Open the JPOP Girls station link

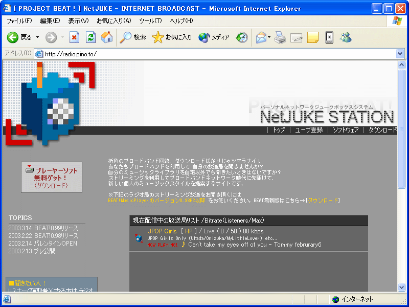[162, 231]
